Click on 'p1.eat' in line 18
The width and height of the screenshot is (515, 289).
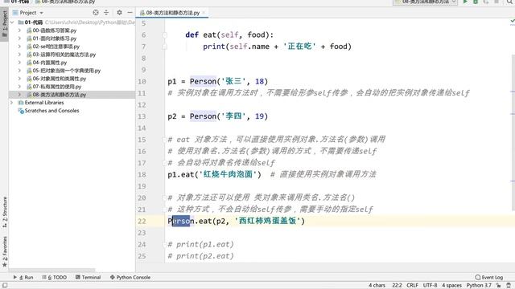click(180, 174)
